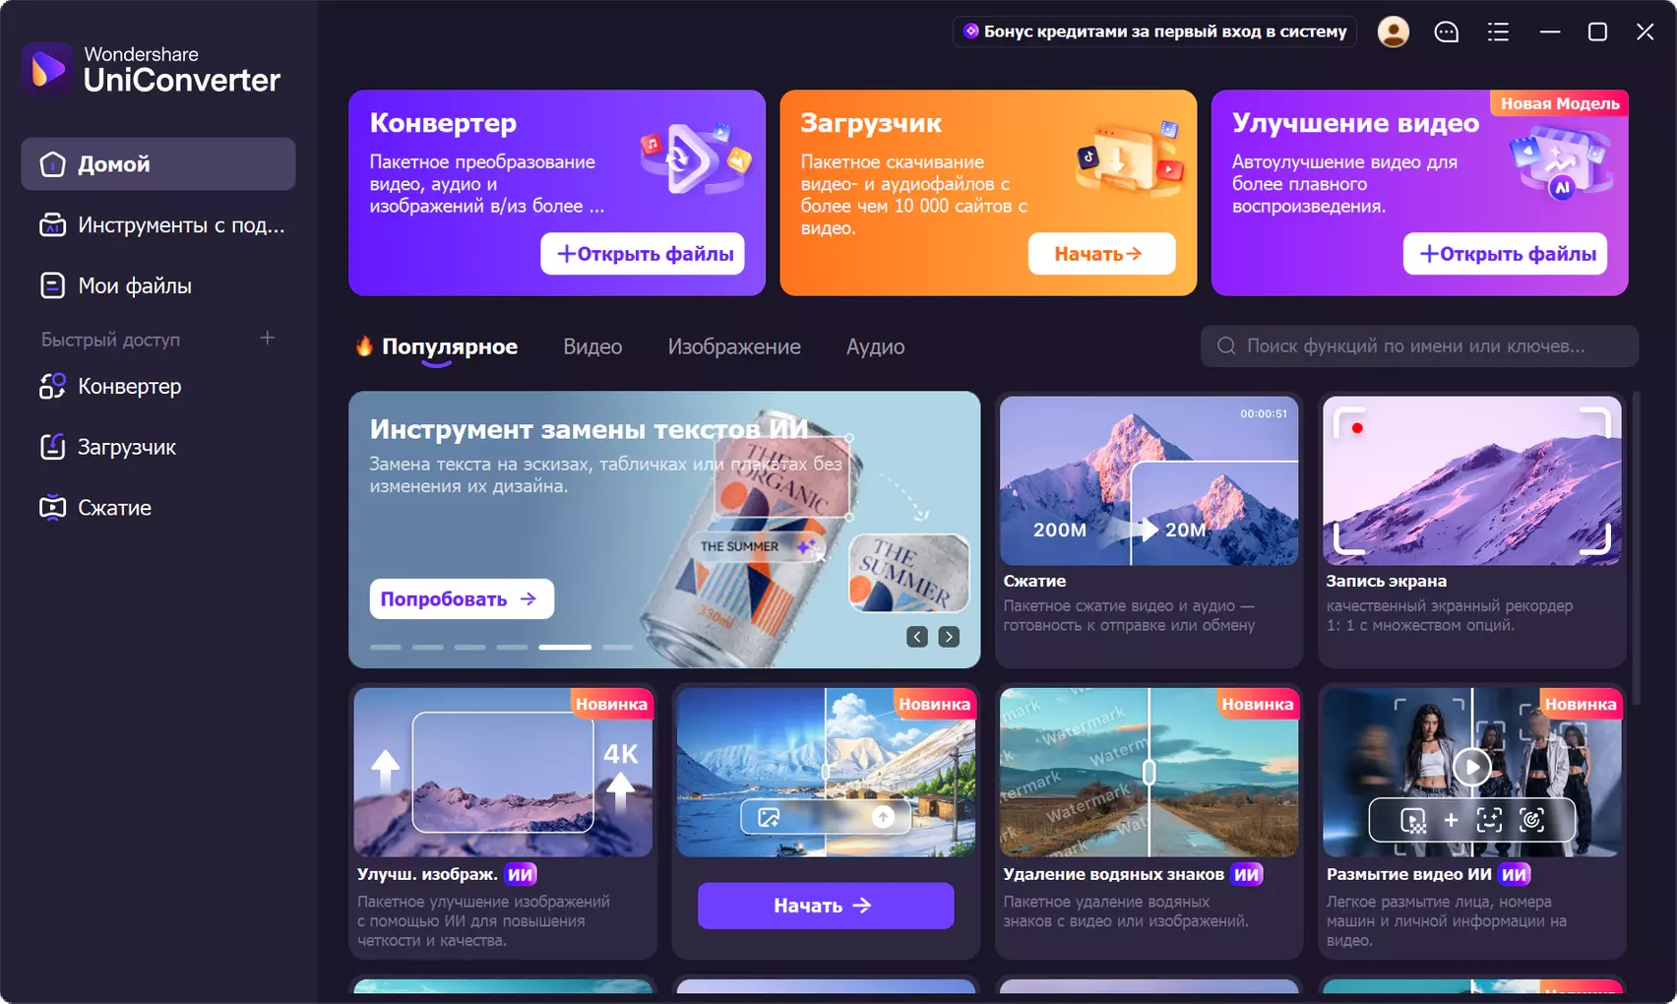Switch to the Аудио tab
This screenshot has width=1677, height=1004.
[x=875, y=346]
